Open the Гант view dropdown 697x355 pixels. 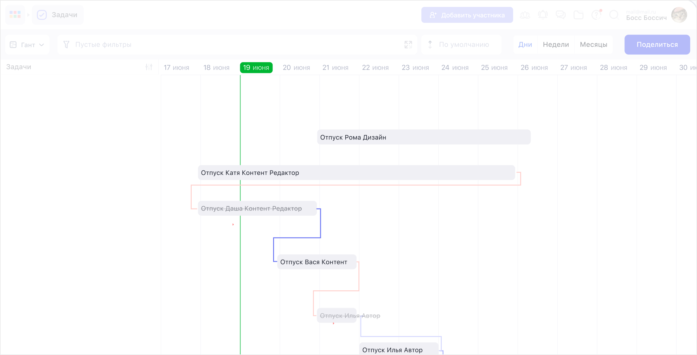pyautogui.click(x=27, y=45)
